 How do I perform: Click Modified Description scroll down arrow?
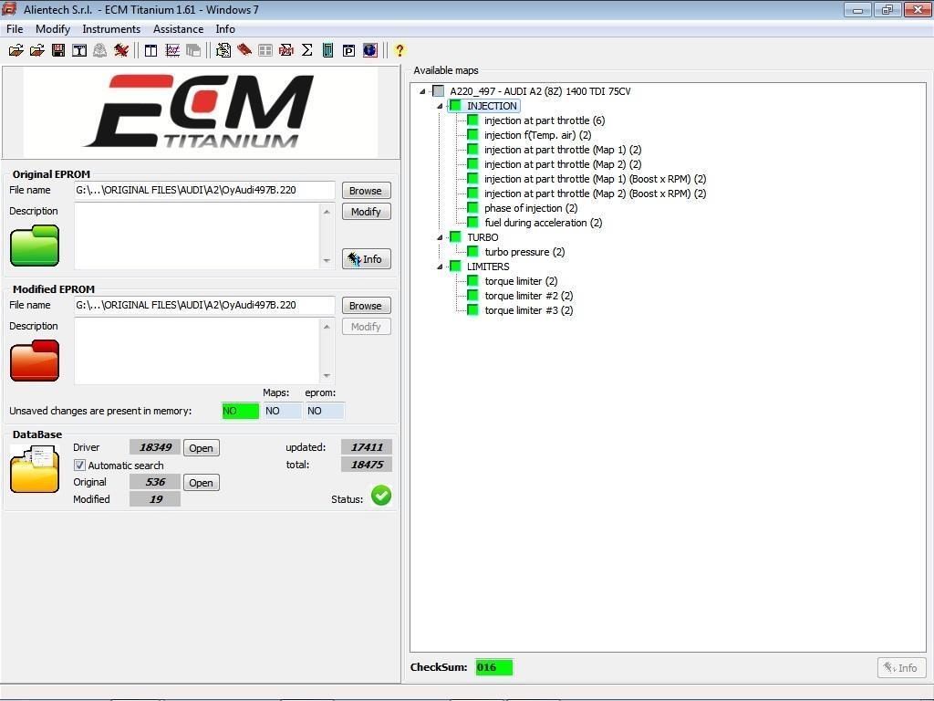coord(327,375)
